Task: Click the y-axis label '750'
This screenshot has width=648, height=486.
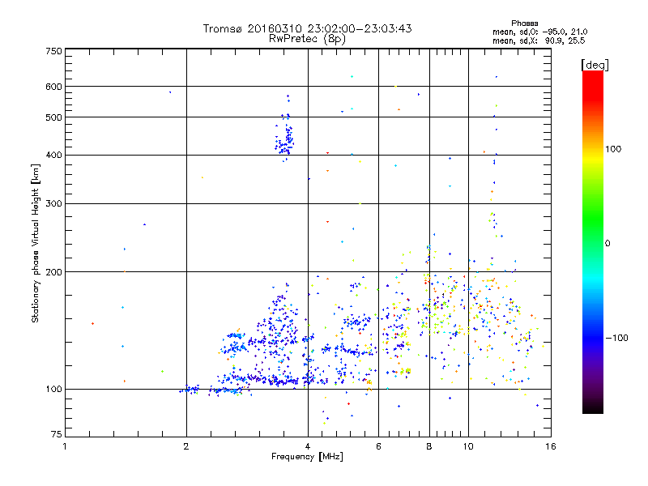Action: pyautogui.click(x=53, y=51)
